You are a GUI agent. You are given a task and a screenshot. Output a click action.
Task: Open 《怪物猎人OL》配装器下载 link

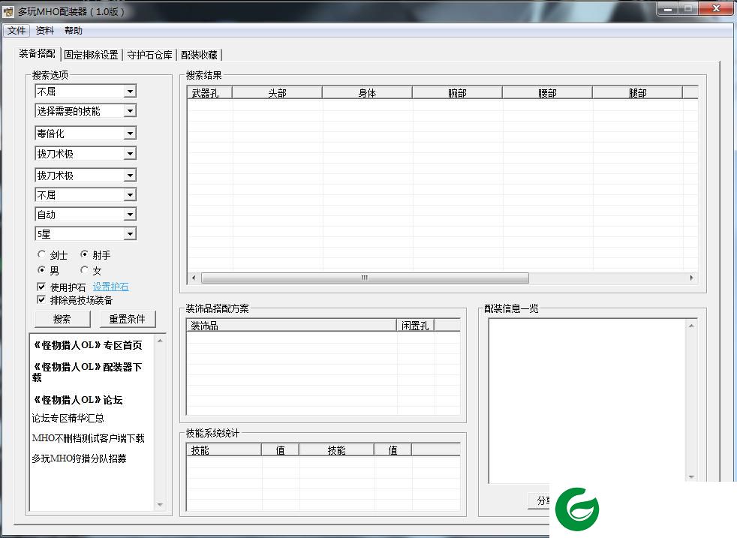(87, 372)
